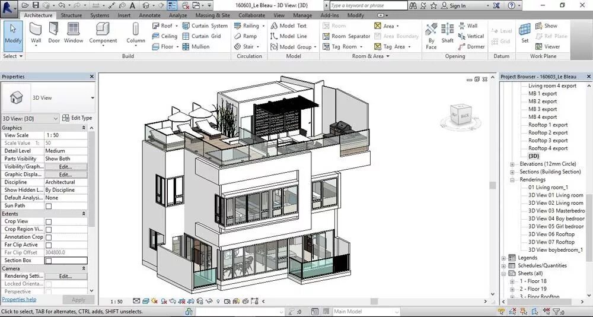Switch to the Insert tab
This screenshot has width=593, height=317.
[124, 15]
